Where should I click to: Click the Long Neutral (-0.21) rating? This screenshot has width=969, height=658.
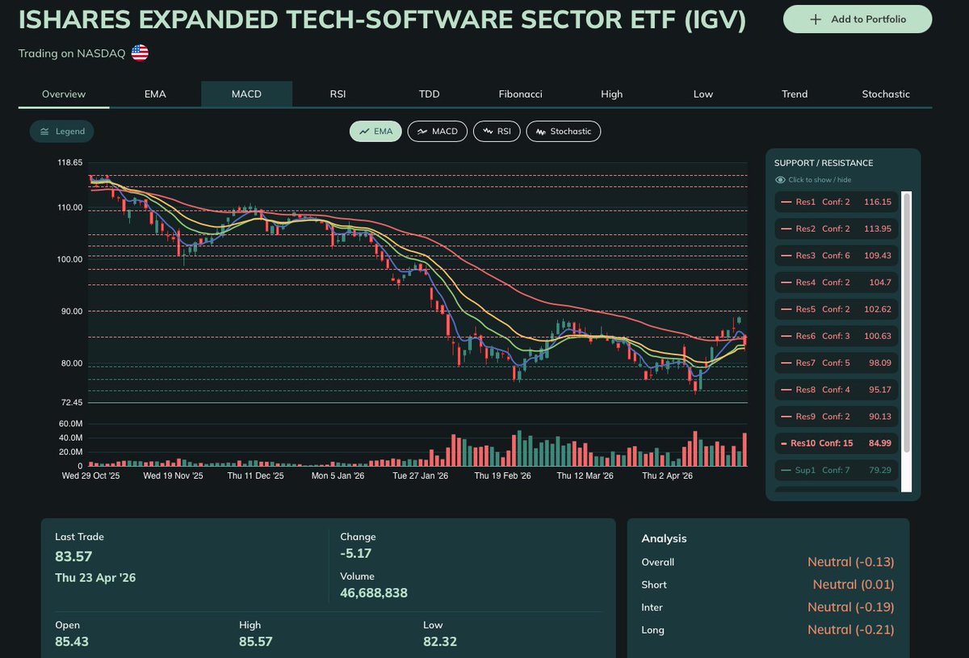coord(851,630)
